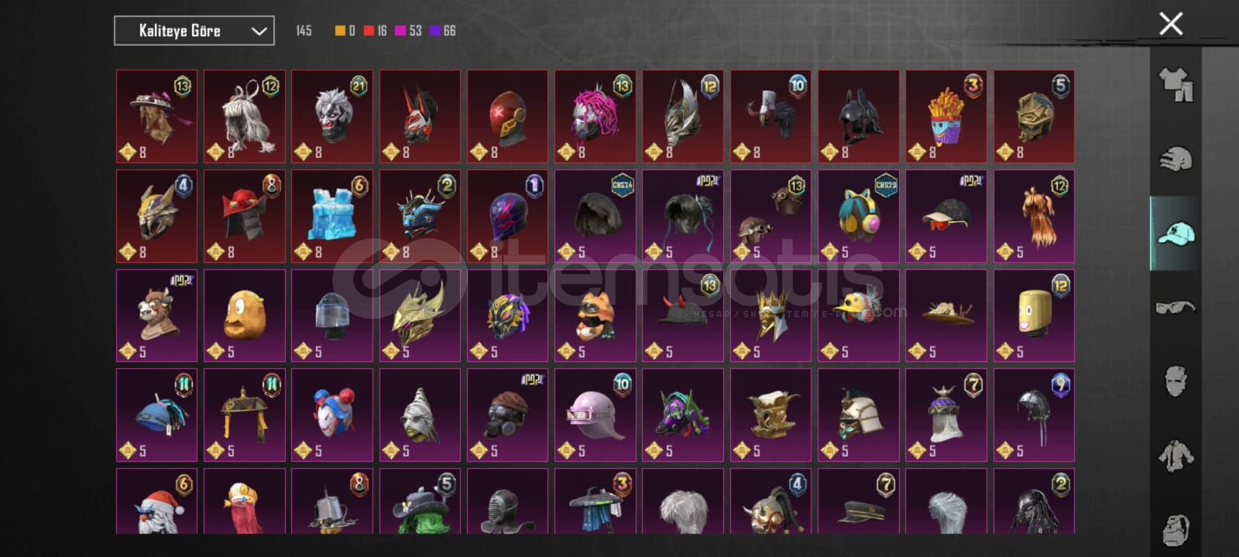Select the cap headgear category tab
The width and height of the screenshot is (1239, 557).
coord(1176,233)
